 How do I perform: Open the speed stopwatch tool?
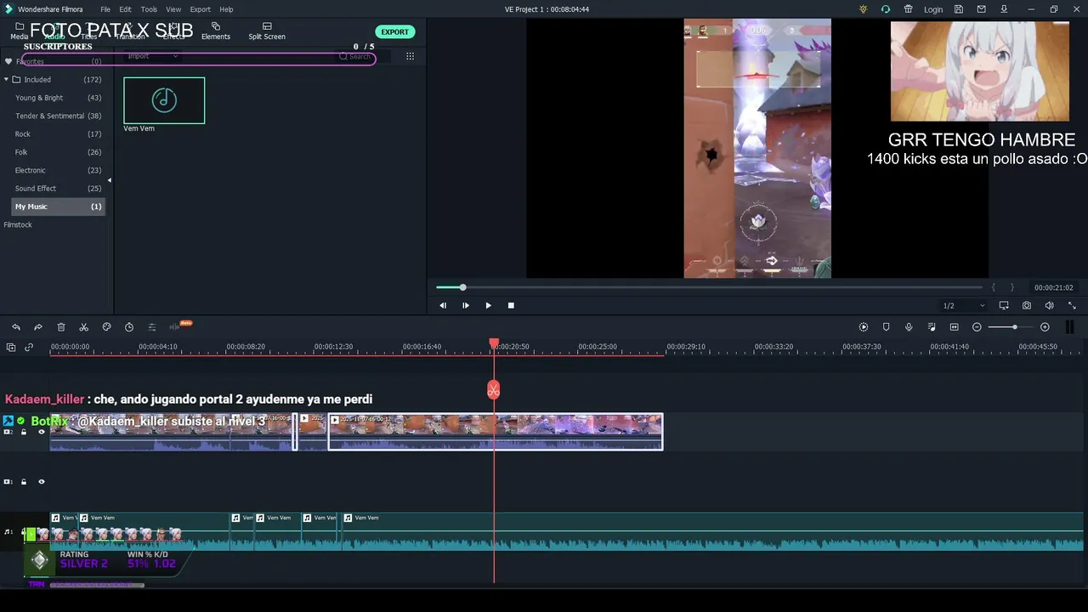point(129,327)
